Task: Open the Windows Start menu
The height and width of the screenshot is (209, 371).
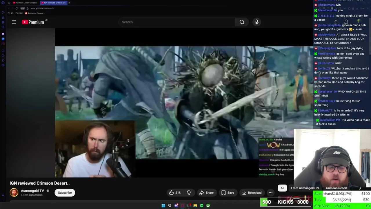Action: (x=163, y=206)
